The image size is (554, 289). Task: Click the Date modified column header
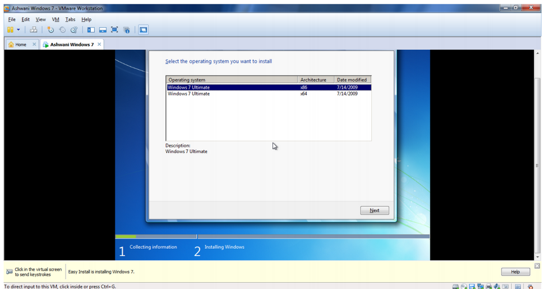tap(352, 80)
